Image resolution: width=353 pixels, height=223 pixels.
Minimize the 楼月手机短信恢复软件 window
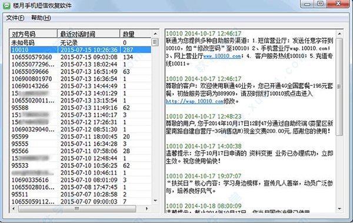[x=307, y=4]
